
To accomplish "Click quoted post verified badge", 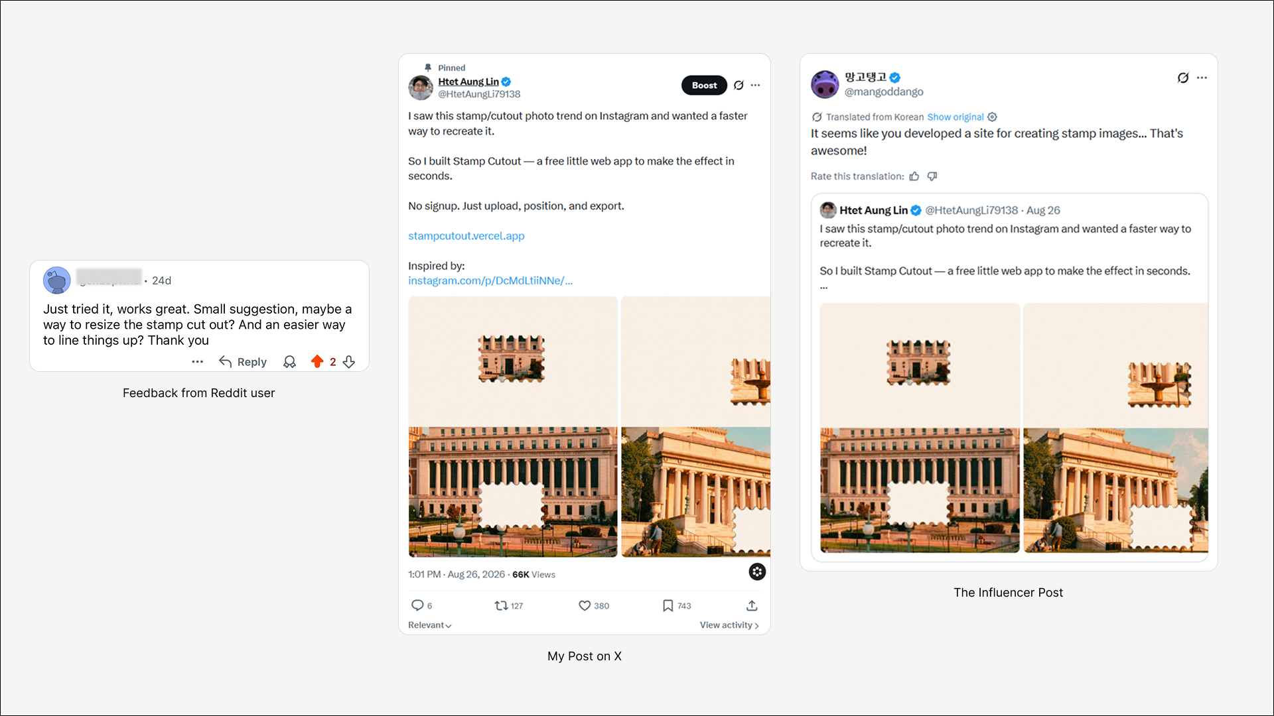I will [x=916, y=210].
